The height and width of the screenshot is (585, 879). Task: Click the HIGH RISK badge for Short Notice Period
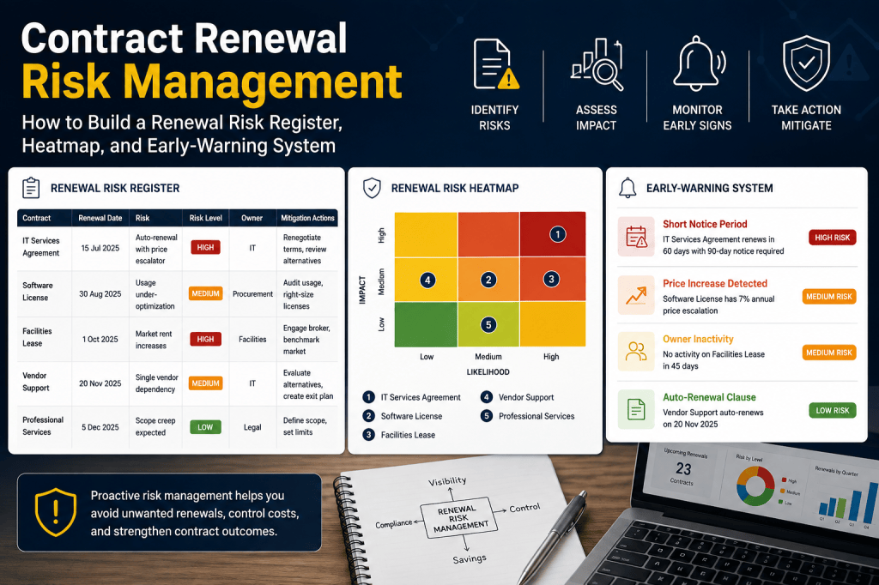[x=832, y=238]
